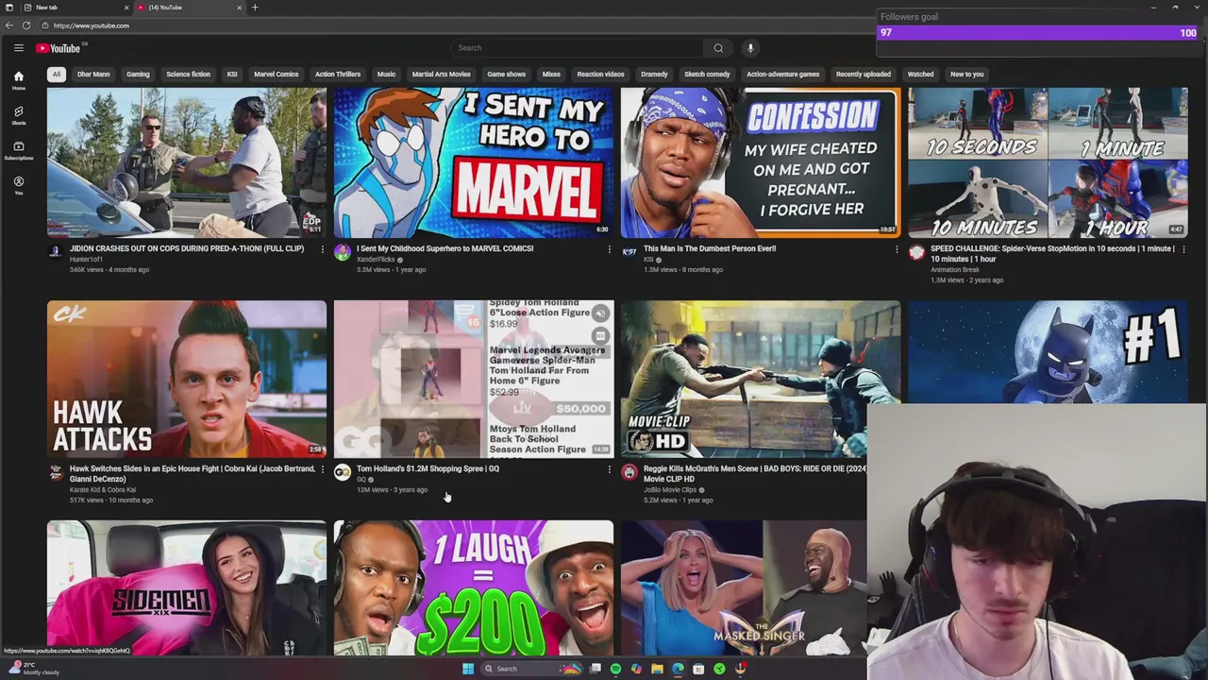Select the Action-adventure games chip
This screenshot has width=1208, height=680.
[782, 75]
